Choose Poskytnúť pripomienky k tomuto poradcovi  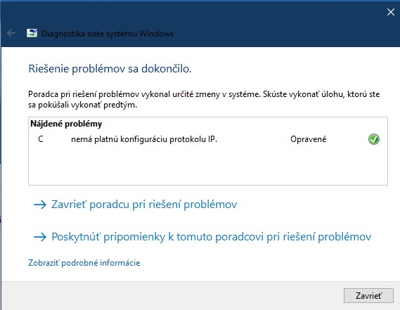tap(211, 237)
